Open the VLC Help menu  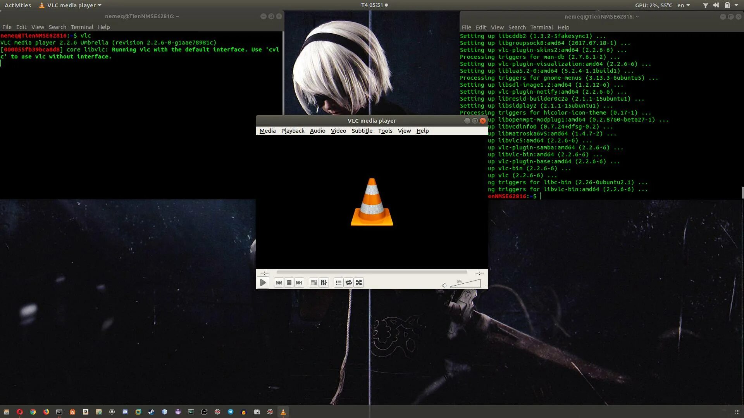tap(422, 131)
